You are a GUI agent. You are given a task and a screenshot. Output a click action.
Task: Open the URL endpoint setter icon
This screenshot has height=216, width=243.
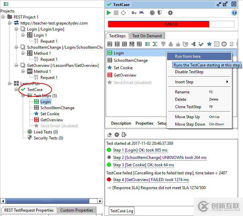(x=142, y=13)
